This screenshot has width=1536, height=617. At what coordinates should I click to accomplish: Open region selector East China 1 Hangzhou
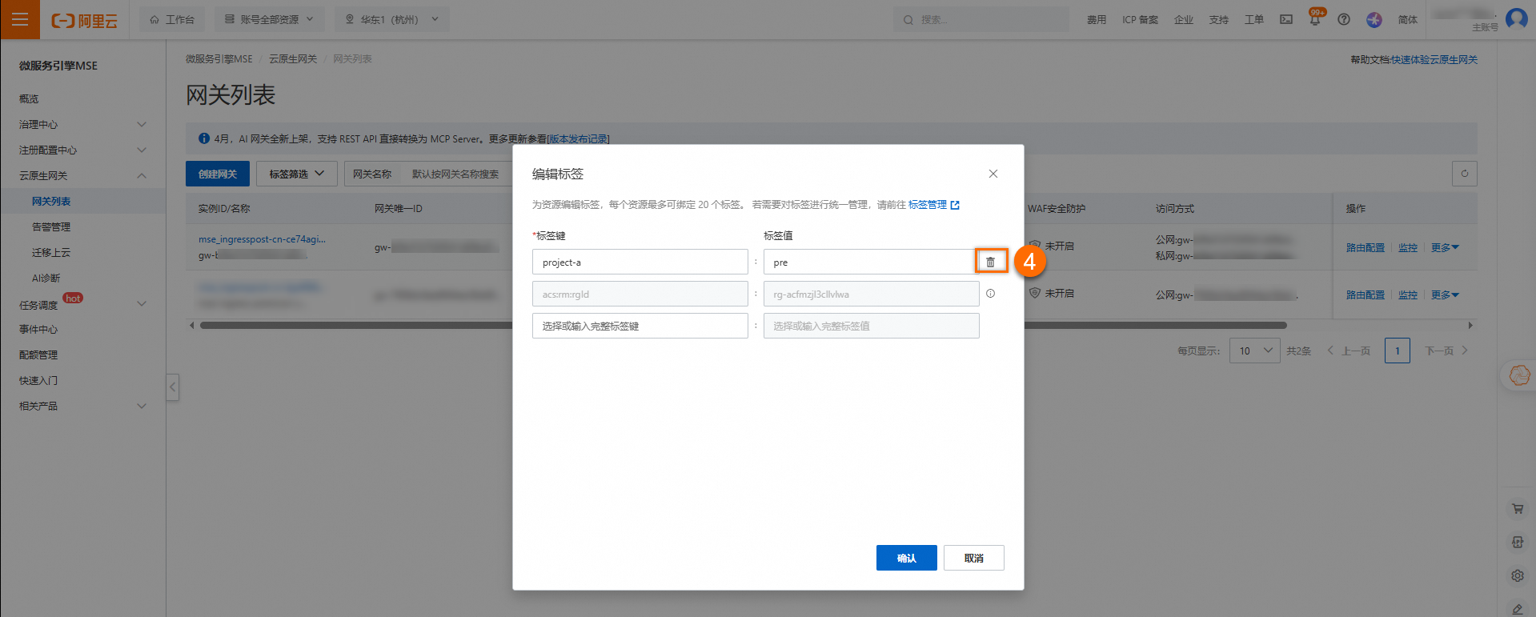coord(392,19)
